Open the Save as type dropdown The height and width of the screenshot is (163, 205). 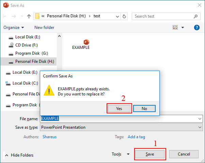pos(121,127)
